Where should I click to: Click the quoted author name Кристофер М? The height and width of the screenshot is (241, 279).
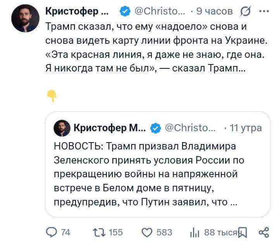click(109, 128)
